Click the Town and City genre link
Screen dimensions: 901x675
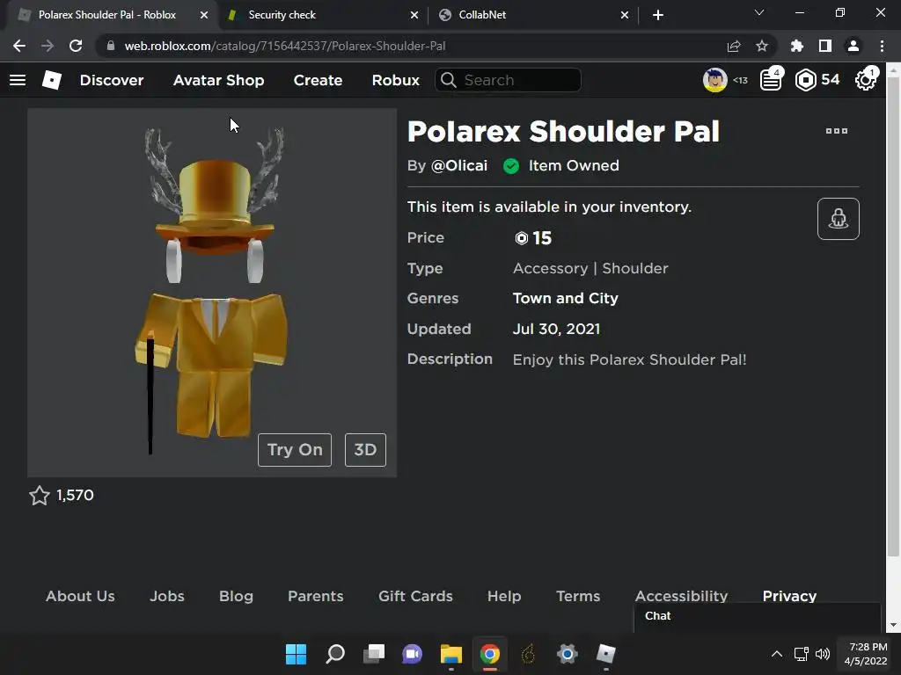[566, 299]
